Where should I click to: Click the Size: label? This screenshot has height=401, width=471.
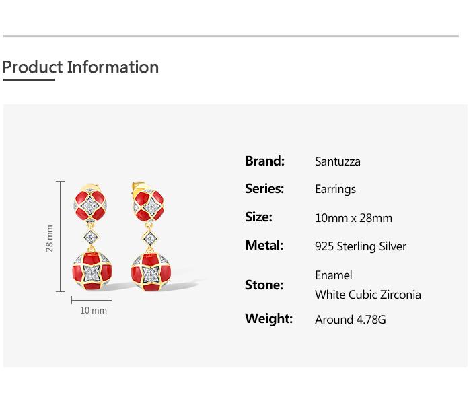point(258,217)
